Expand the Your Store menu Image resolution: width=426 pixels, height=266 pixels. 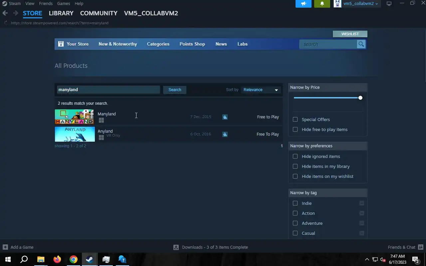pos(78,44)
